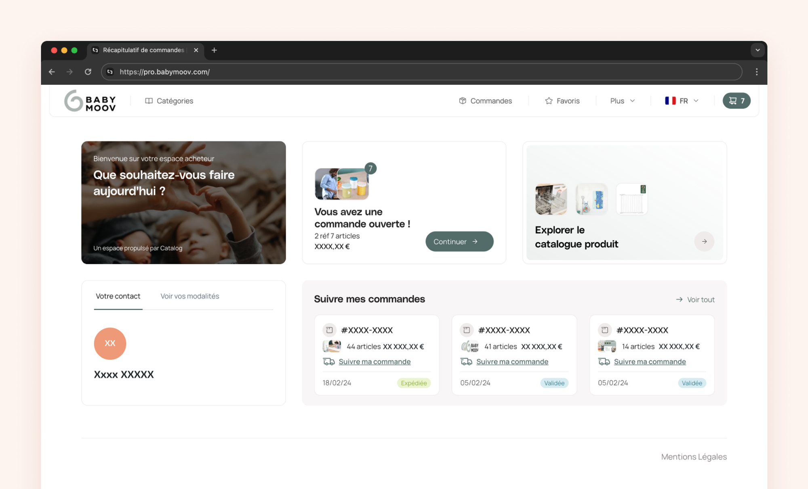Open the FR language selector
The image size is (808, 489).
pos(682,101)
